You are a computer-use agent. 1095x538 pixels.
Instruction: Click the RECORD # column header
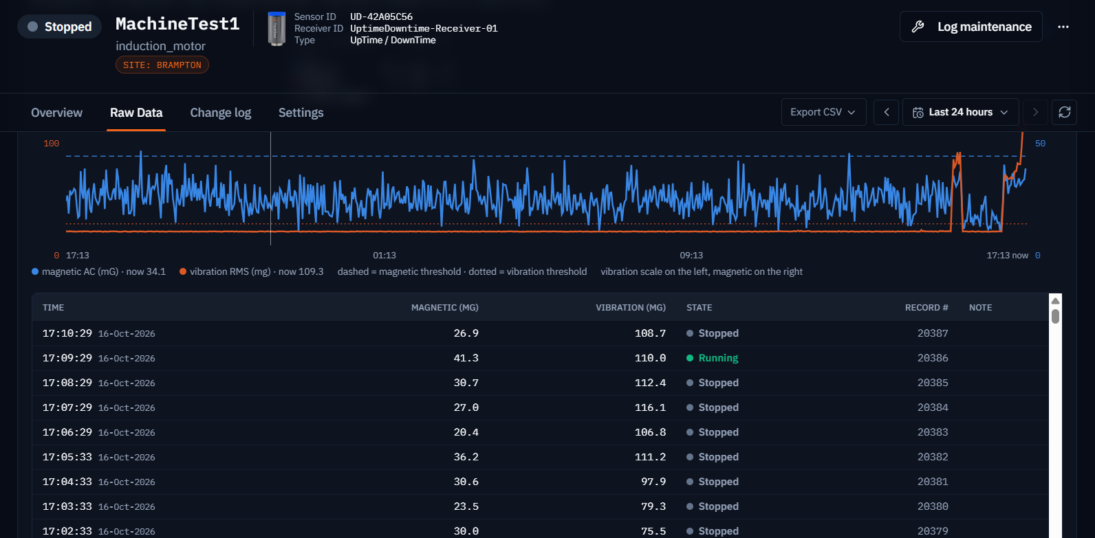[x=926, y=308]
